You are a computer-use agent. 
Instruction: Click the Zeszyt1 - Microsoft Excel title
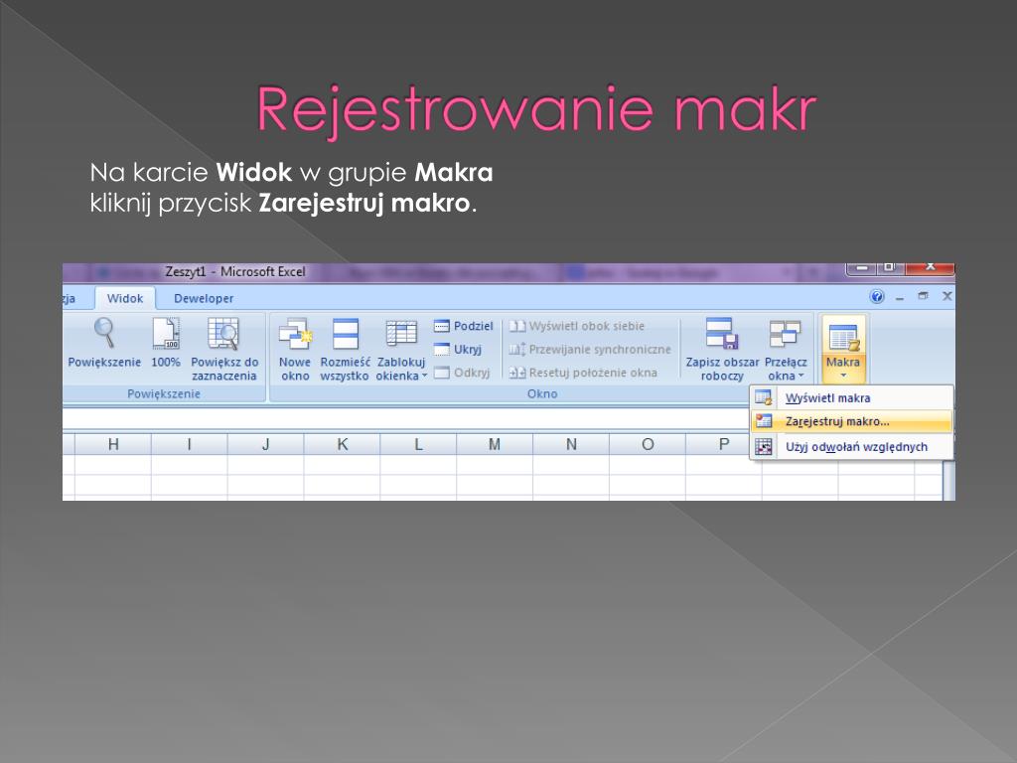click(234, 272)
